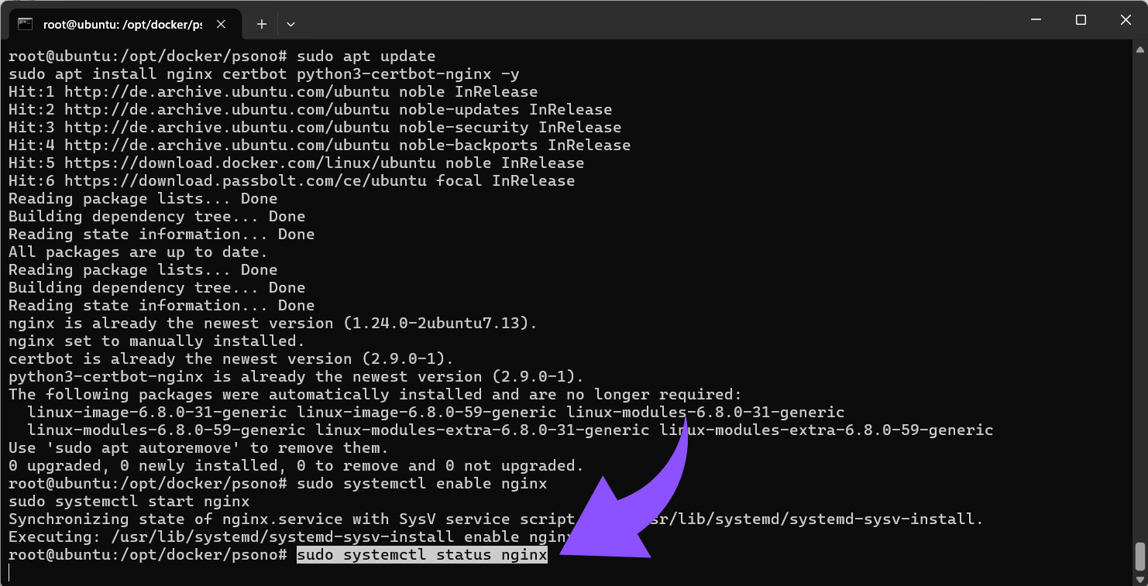The image size is (1148, 586).
Task: Click the Hit:4 noble-backports InRelease line
Action: [x=320, y=146]
